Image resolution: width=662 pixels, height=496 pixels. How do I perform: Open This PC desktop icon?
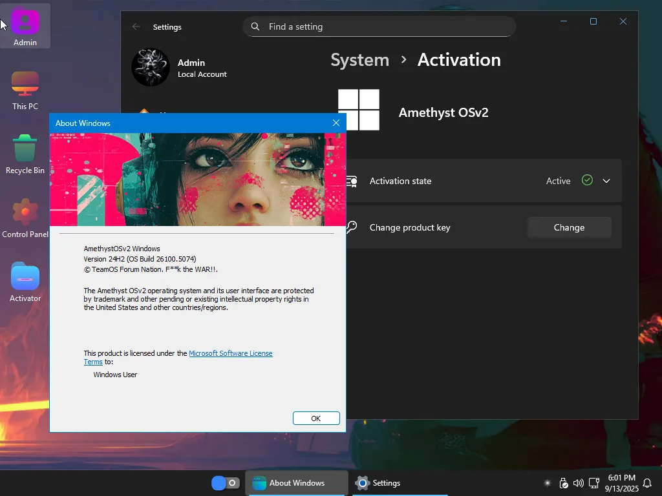coord(25,90)
